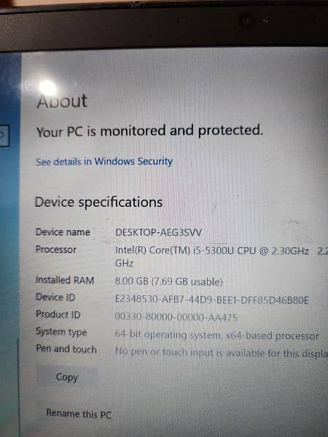Select the Device ID value starting with E2348530
328x437 pixels.
pyautogui.click(x=212, y=300)
